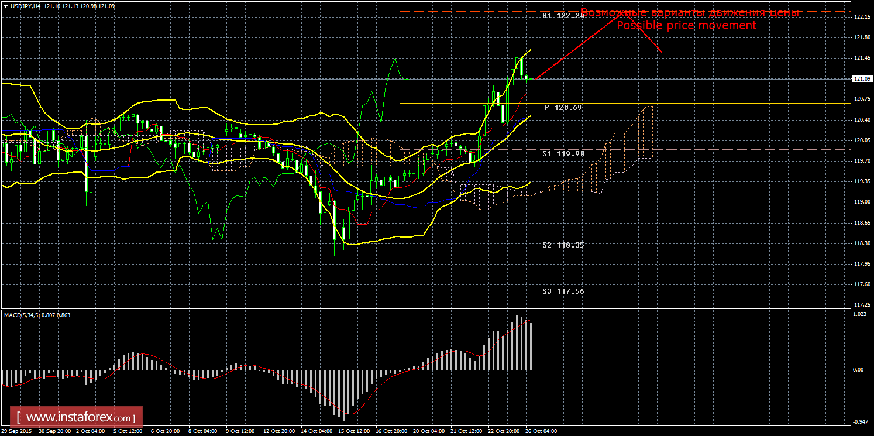Screen dimensions: 874x436
Task: Select the S3 117.56 support label
Action: coord(563,291)
